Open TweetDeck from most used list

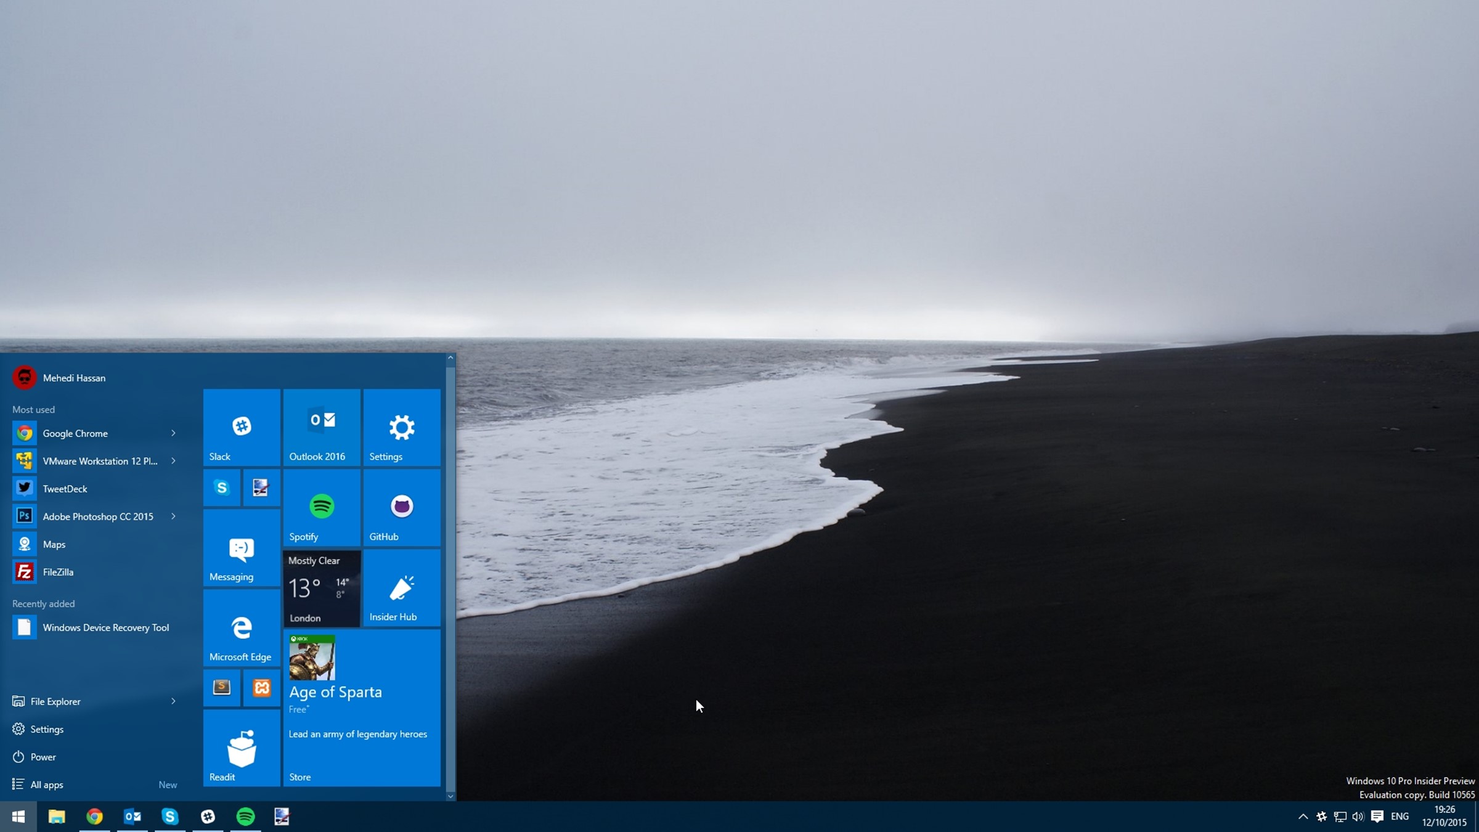pyautogui.click(x=64, y=487)
